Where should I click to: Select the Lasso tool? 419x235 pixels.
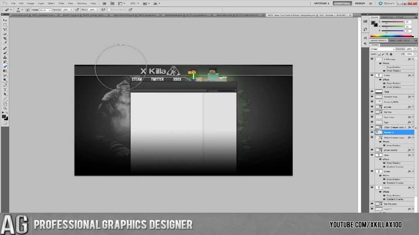coord(5,29)
